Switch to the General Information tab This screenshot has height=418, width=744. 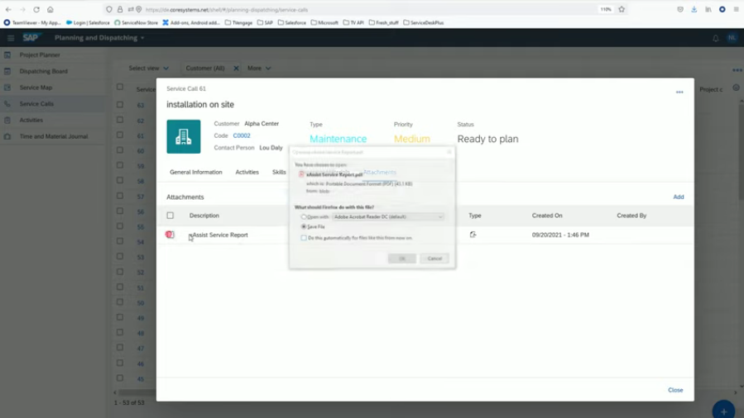pyautogui.click(x=196, y=173)
